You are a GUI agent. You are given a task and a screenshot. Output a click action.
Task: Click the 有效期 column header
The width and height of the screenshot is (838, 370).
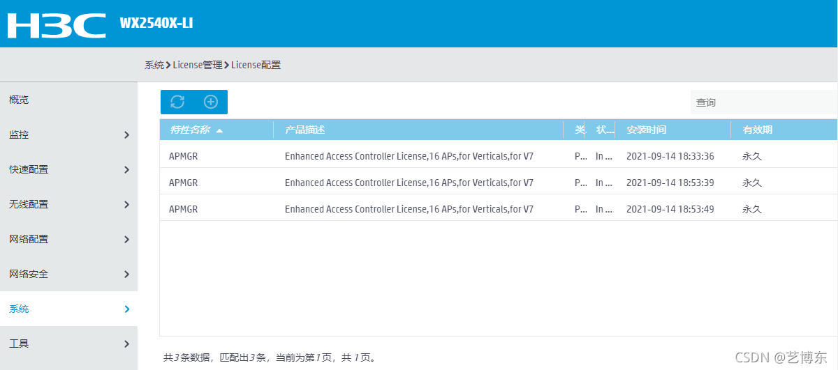coord(757,130)
